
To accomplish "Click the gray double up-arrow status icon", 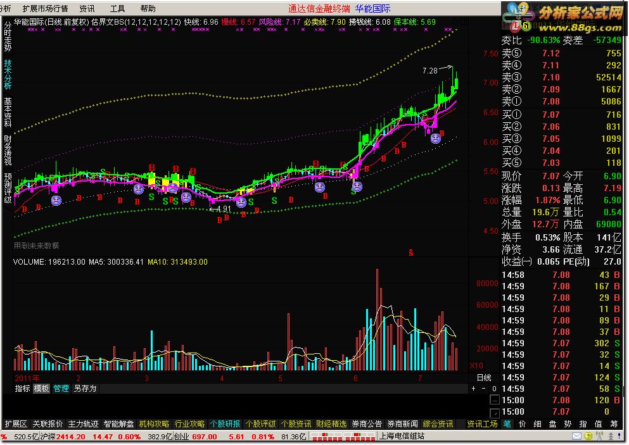I will click(x=611, y=436).
